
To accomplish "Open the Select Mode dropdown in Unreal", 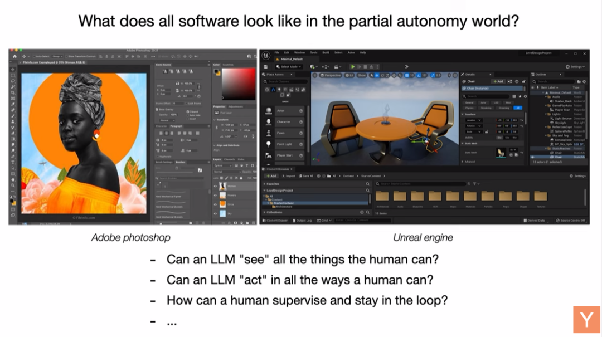I will [x=289, y=66].
